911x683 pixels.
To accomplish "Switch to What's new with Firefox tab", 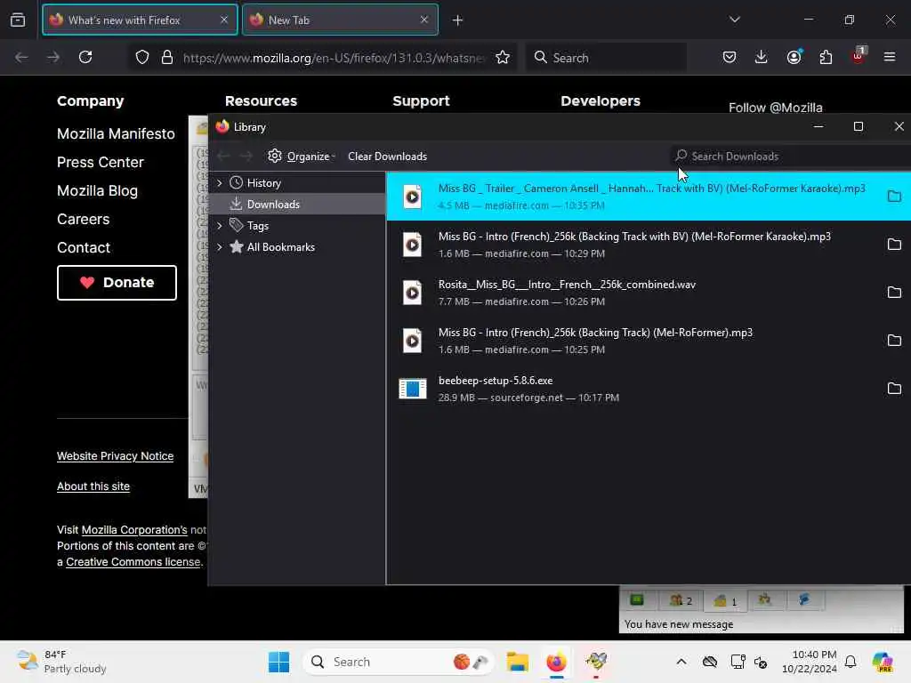I will pos(140,20).
